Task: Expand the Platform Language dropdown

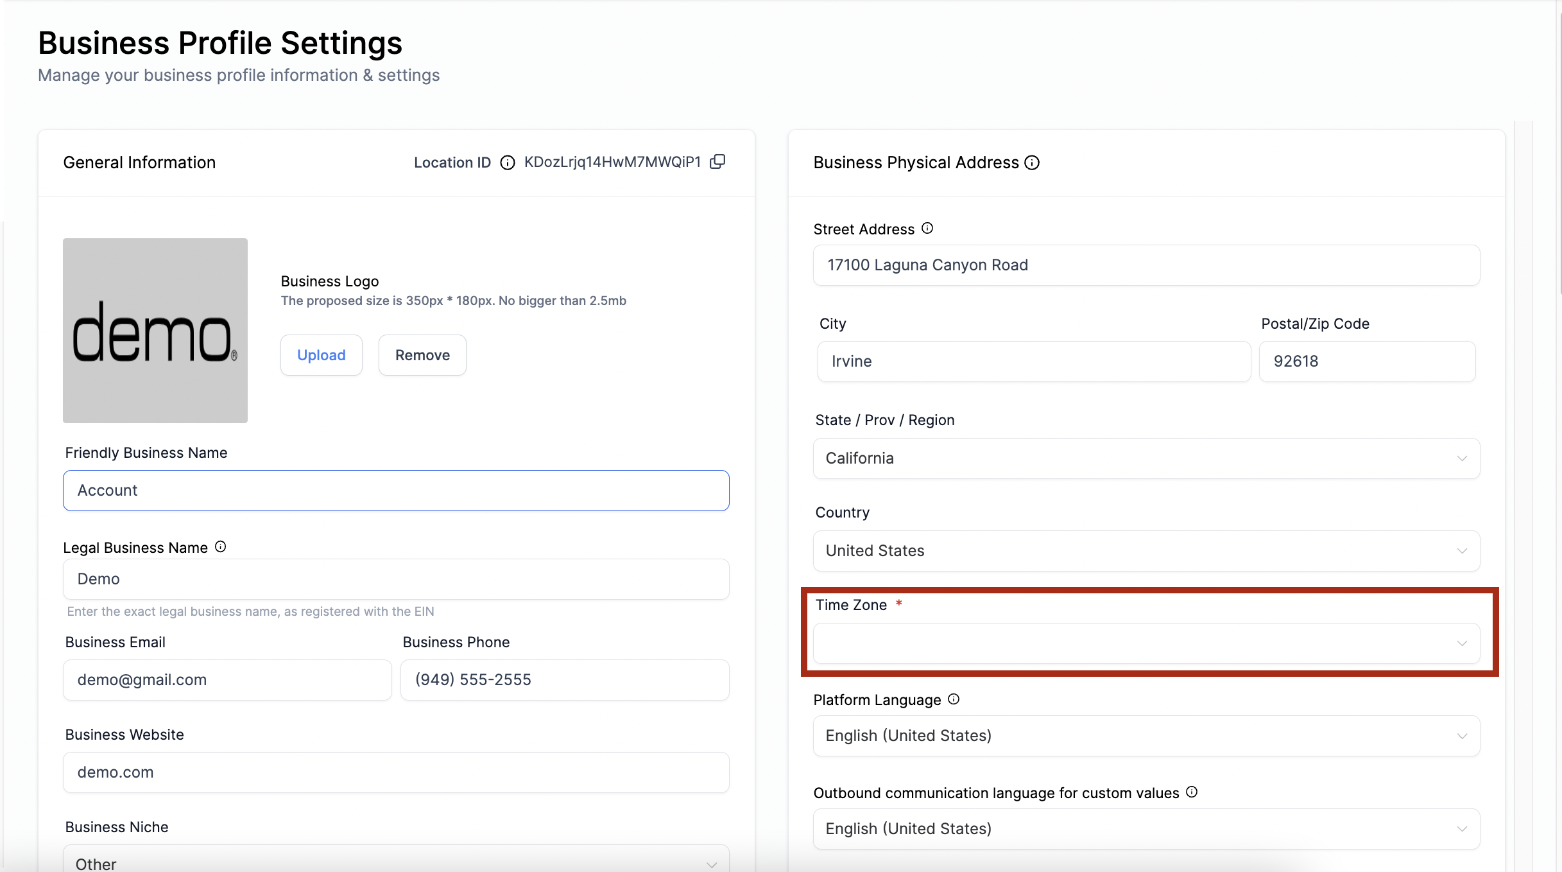Action: [1146, 736]
